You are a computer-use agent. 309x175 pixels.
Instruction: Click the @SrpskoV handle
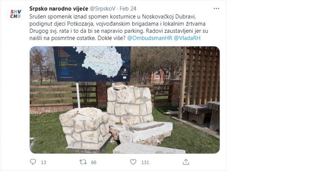click(102, 9)
